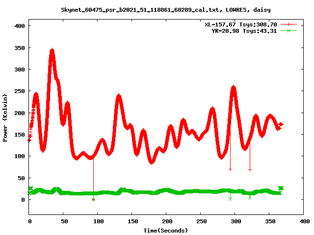The image size is (314, 235).
Task: Click y-axis tick label 0
Action: click(23, 200)
